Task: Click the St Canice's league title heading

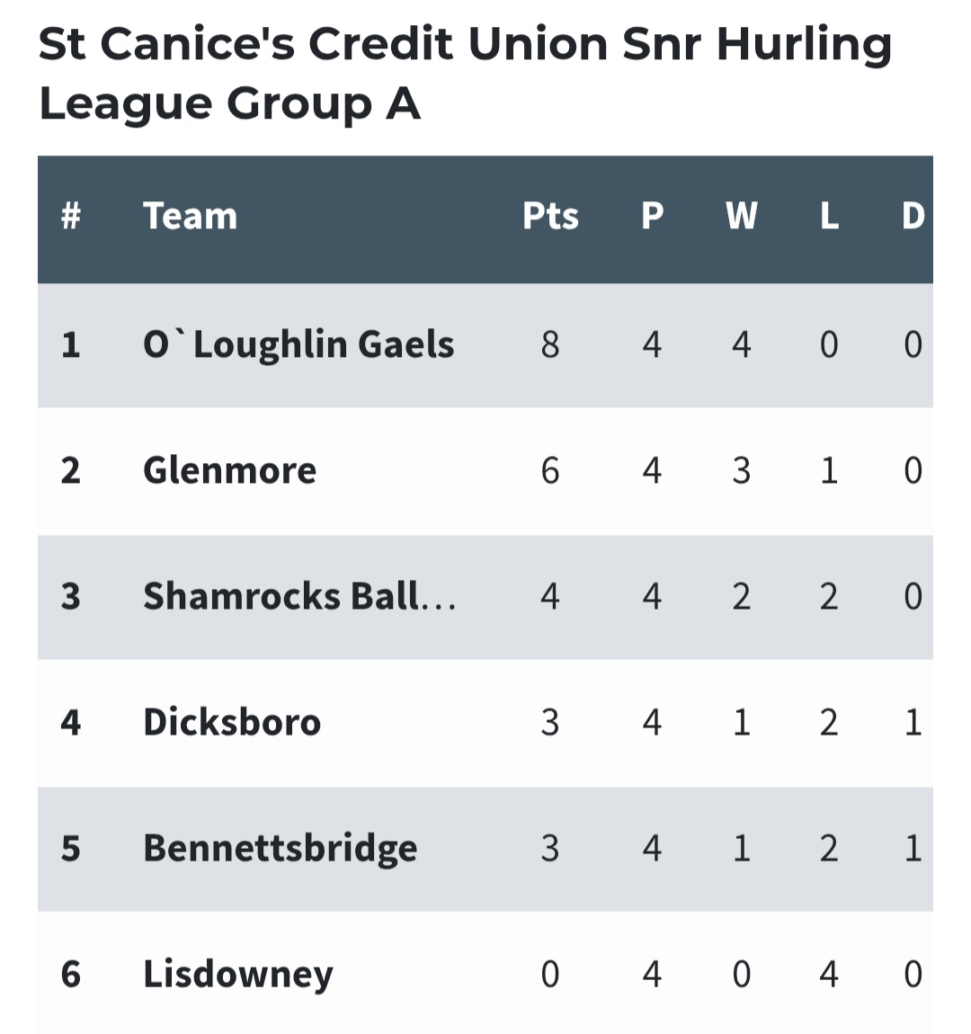Action: 465,74
